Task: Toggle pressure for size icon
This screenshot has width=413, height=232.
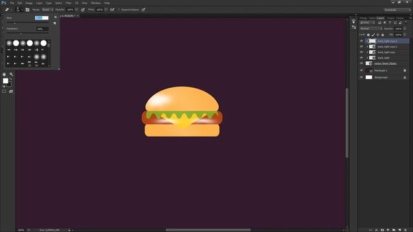Action: [x=143, y=10]
